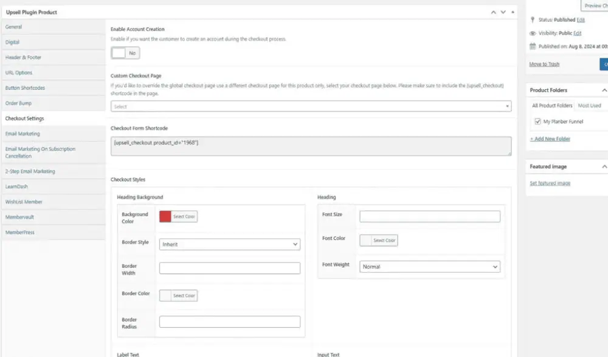The height and width of the screenshot is (357, 608).
Task: Click the Move to Trash link
Action: pos(544,64)
